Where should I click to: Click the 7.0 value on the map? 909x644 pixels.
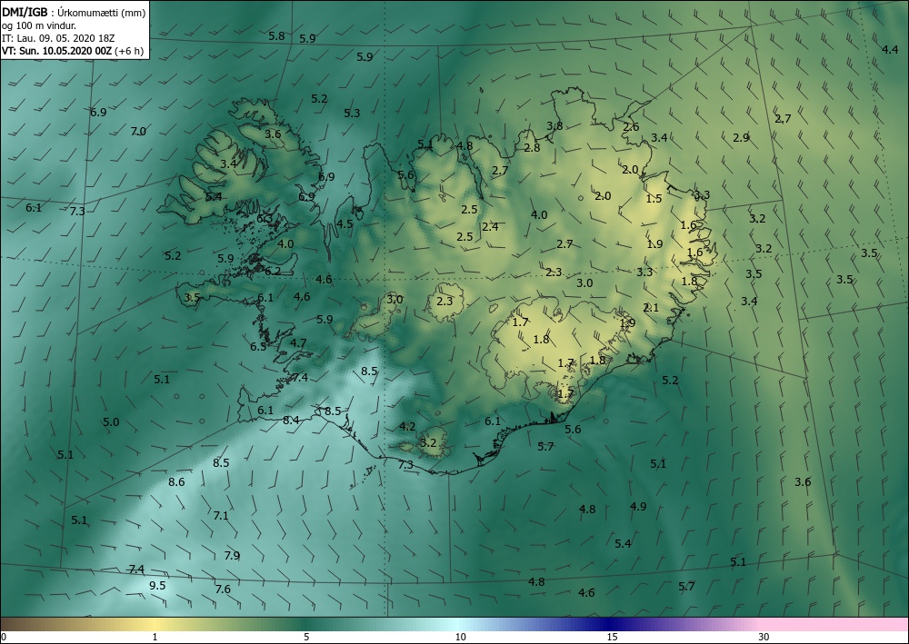point(138,132)
